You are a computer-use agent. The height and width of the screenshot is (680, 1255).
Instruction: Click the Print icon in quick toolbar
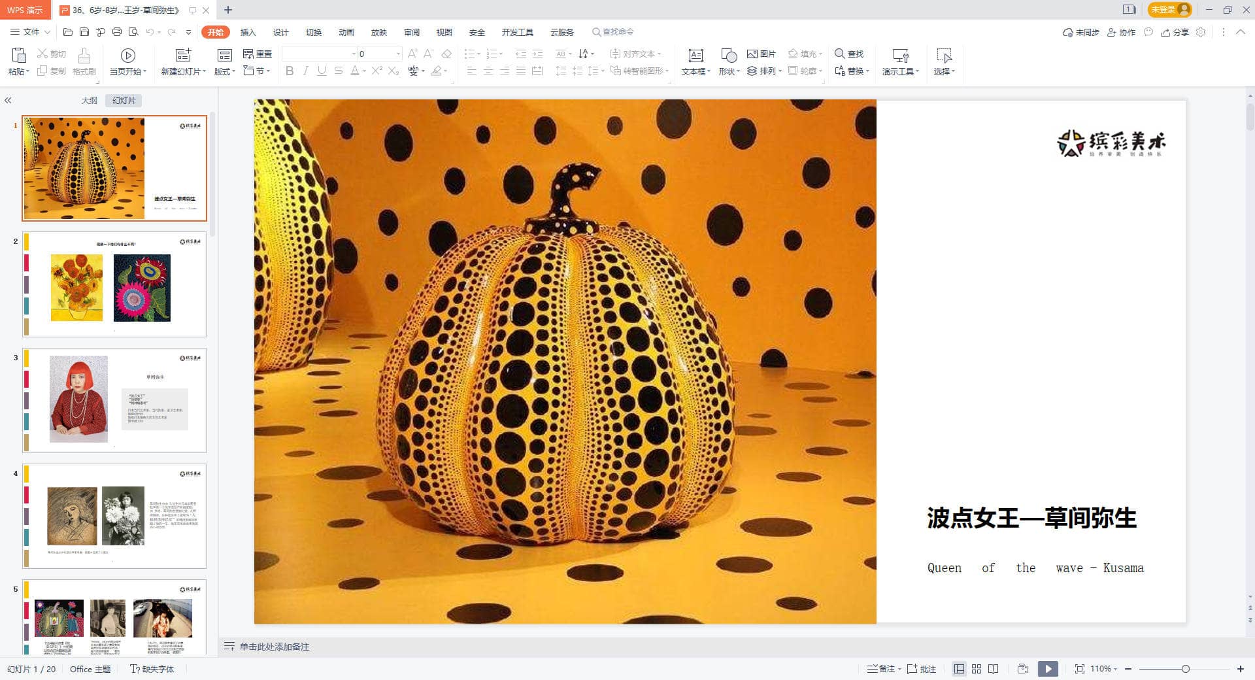point(117,32)
